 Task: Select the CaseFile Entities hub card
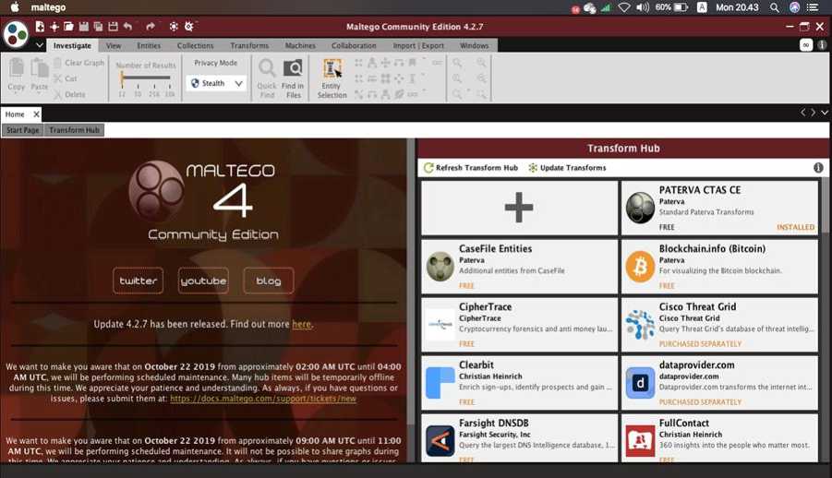point(520,267)
